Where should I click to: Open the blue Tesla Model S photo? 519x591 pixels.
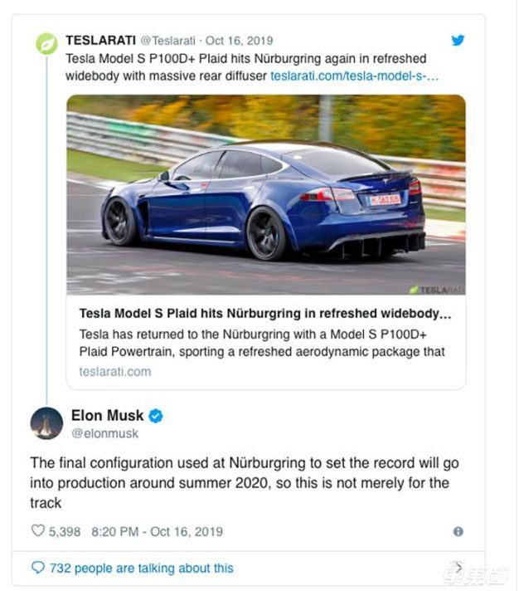coord(265,195)
